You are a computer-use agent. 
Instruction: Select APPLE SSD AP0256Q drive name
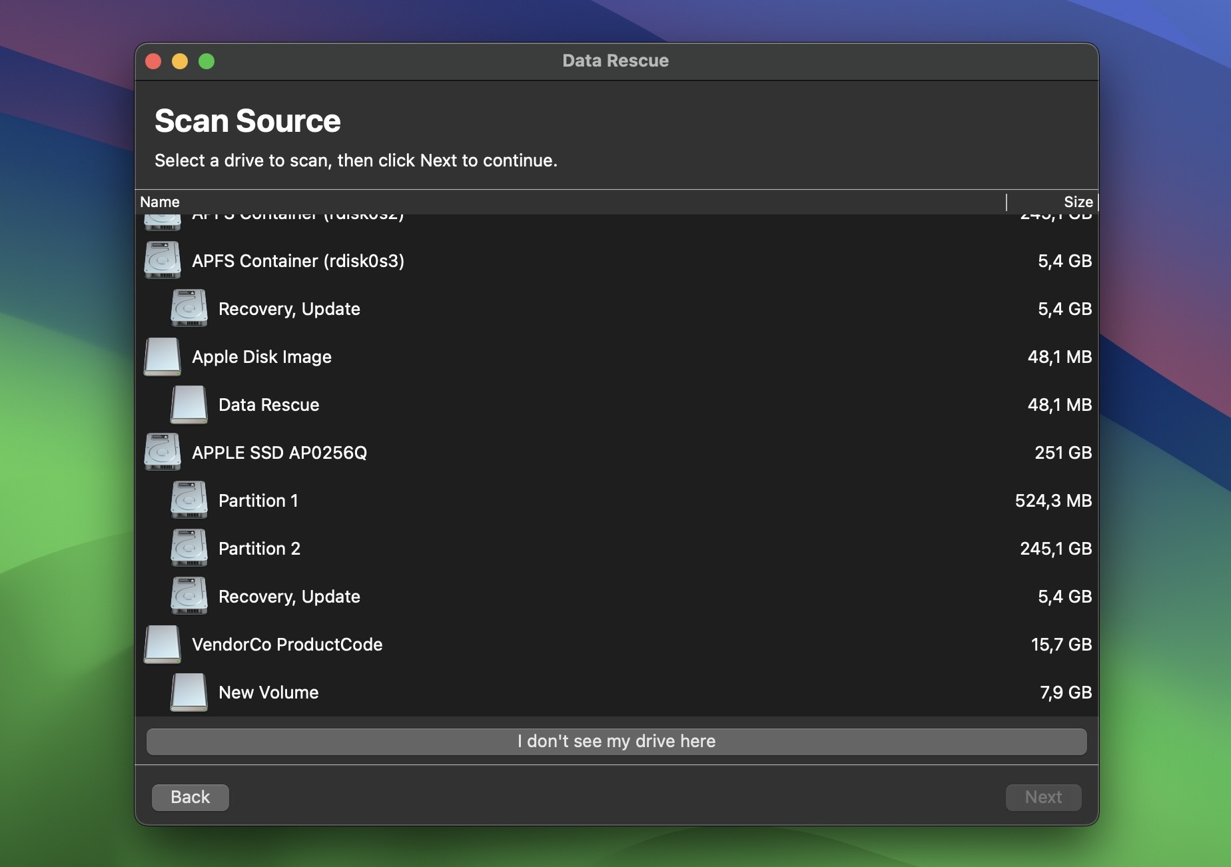pos(279,453)
